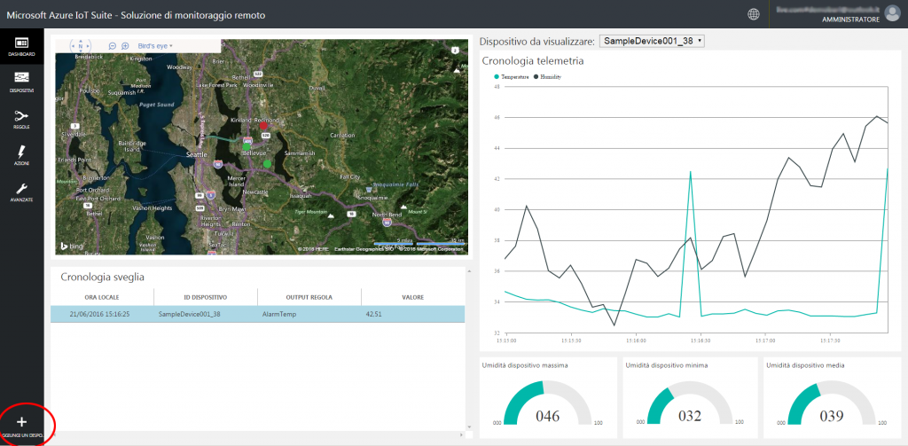Open the user avatar profile icon

[x=892, y=14]
